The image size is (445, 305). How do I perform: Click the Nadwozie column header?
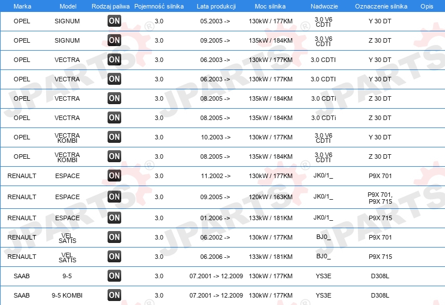(324, 6)
